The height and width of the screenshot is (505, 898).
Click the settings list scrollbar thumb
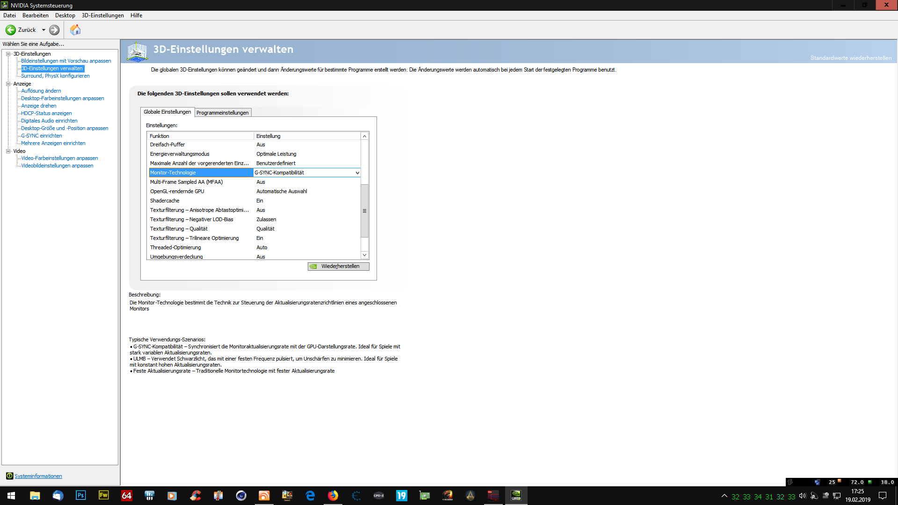click(364, 211)
